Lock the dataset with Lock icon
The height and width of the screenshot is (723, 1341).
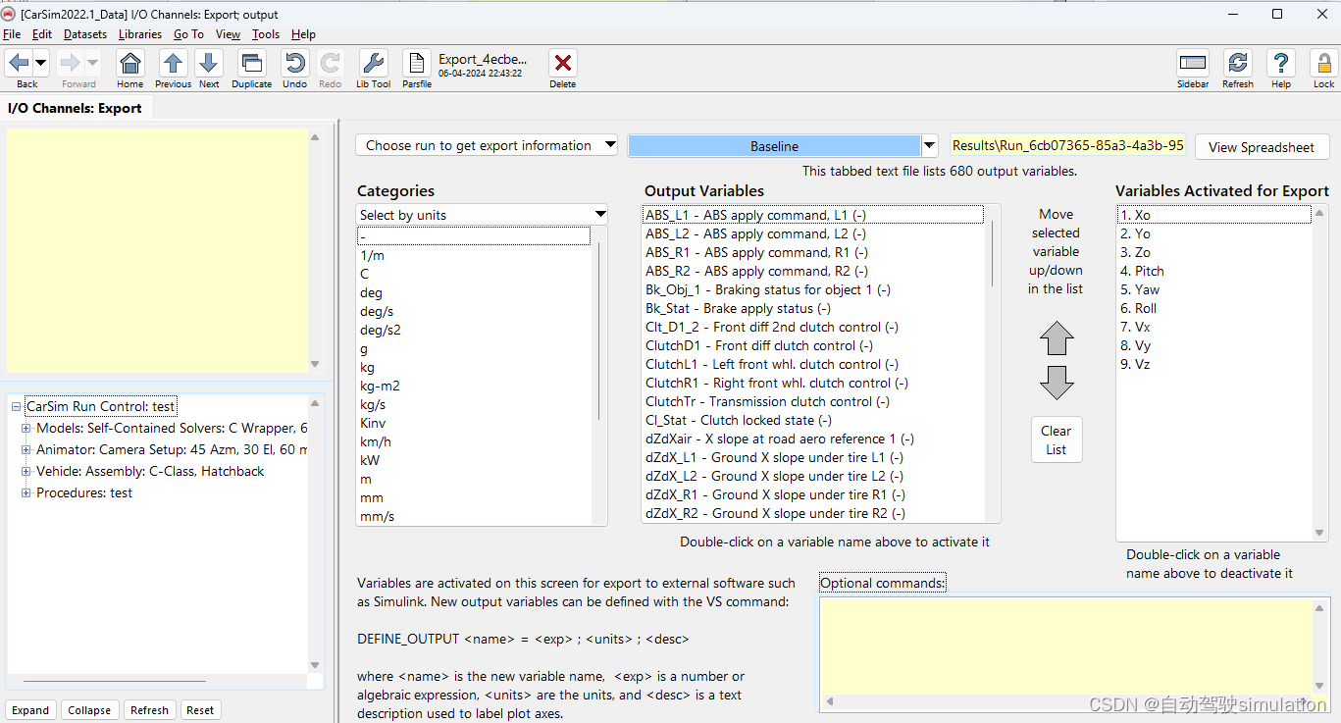(x=1324, y=64)
